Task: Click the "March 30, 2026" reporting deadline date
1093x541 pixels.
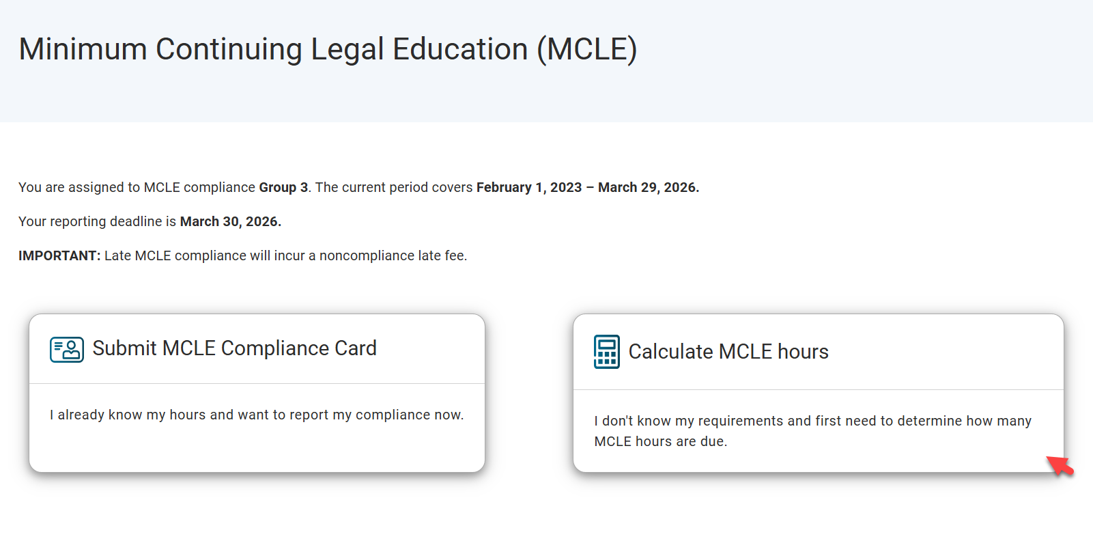Action: click(230, 221)
